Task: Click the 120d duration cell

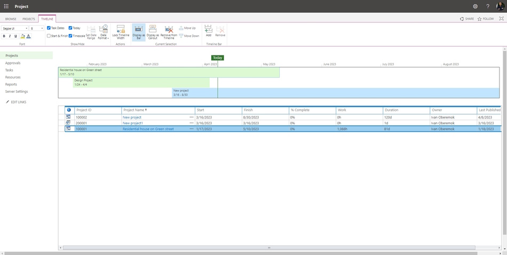Action: pos(407,117)
